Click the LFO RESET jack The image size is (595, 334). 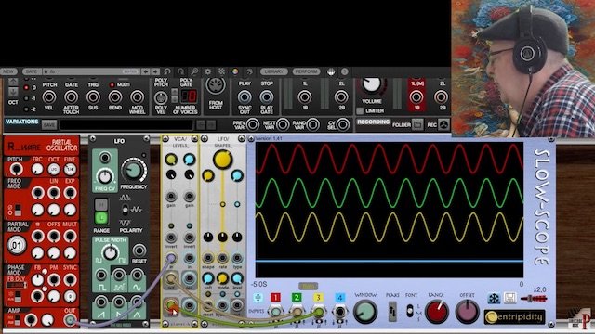(139, 250)
